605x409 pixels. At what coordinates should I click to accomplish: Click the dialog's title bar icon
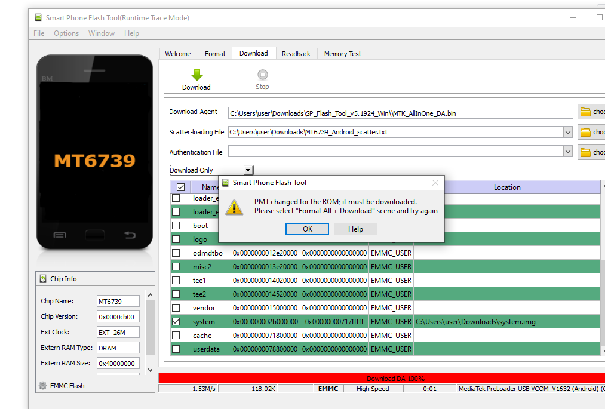pos(225,183)
